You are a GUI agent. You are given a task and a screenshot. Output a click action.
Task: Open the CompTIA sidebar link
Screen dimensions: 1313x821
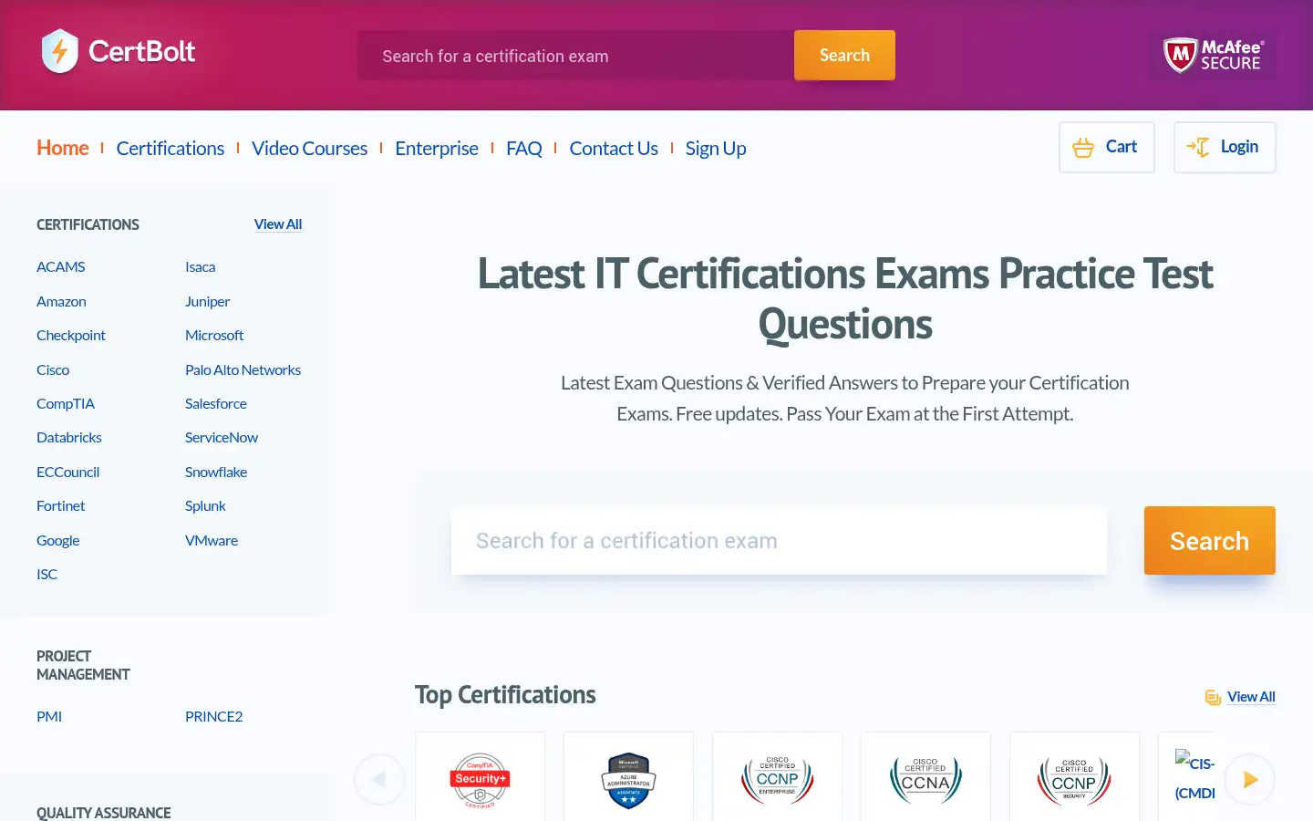pos(66,403)
